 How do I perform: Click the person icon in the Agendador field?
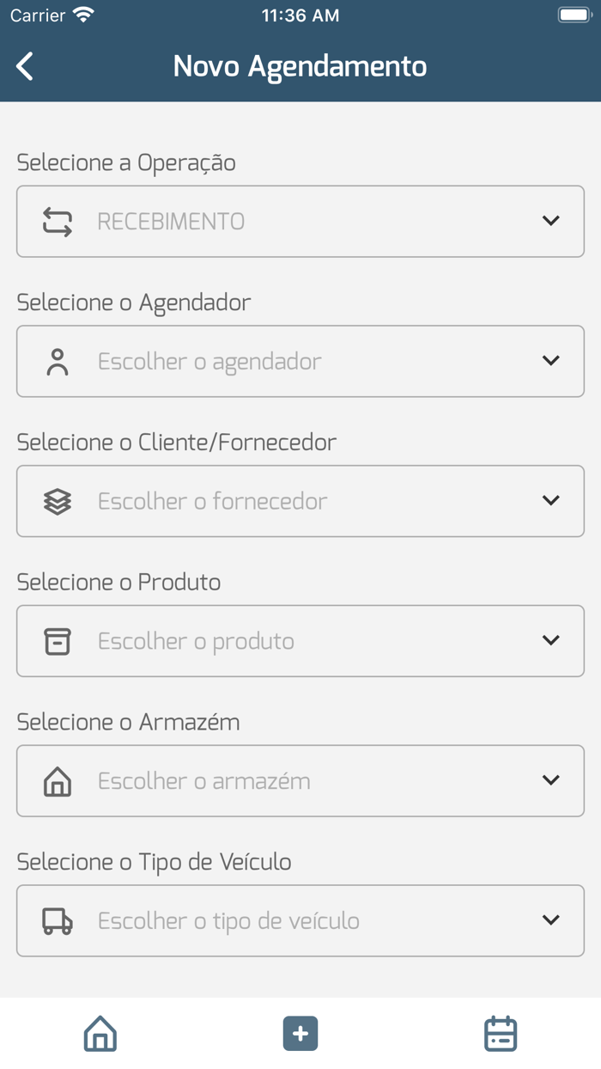(57, 361)
